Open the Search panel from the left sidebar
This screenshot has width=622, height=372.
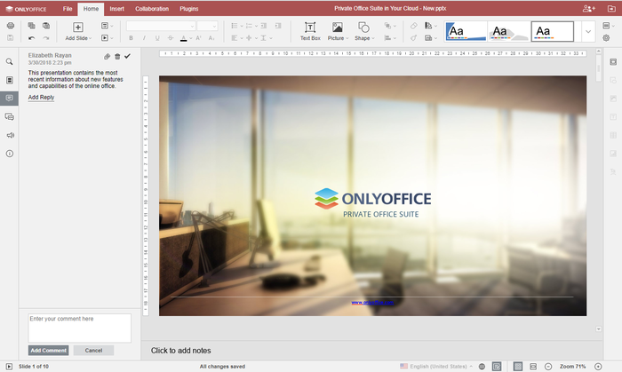(x=10, y=61)
